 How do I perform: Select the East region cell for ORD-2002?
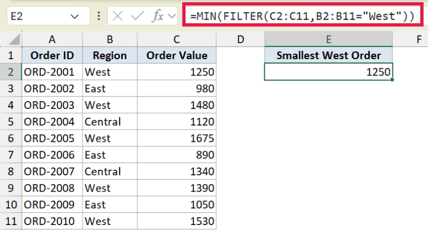click(110, 89)
